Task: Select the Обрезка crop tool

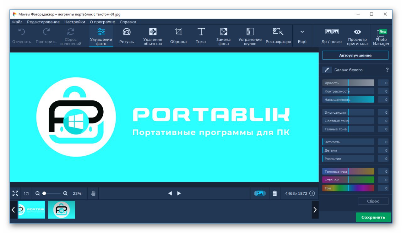Action: click(x=178, y=36)
